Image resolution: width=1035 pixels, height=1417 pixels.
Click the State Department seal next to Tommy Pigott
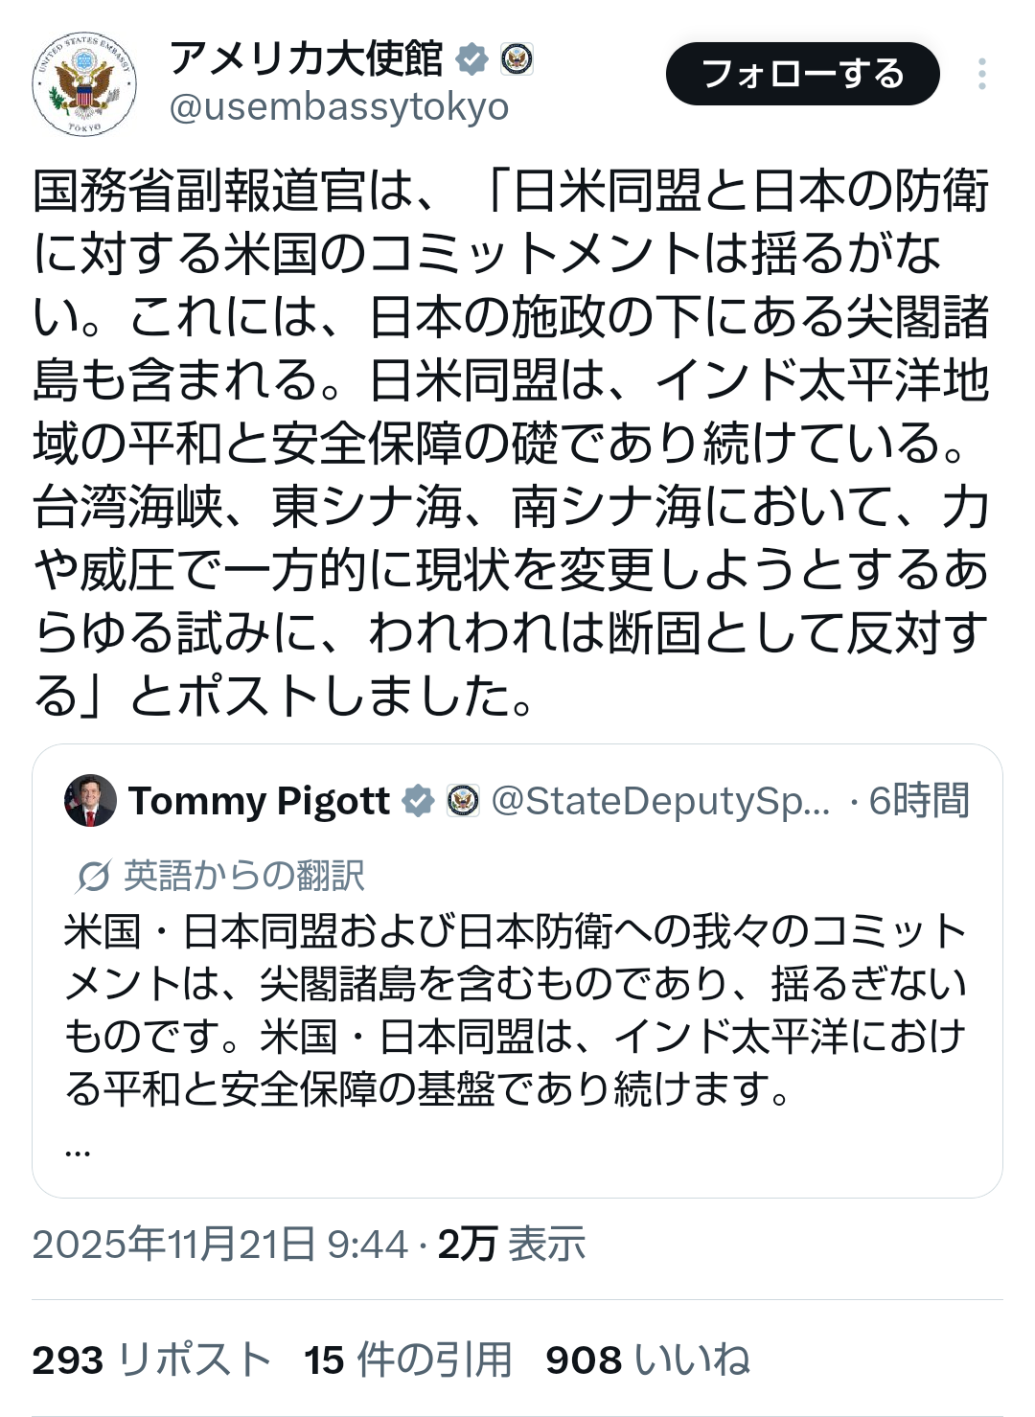(x=464, y=801)
